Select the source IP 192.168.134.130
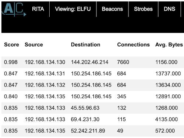The width and height of the screenshot is (184, 138). click(45, 62)
